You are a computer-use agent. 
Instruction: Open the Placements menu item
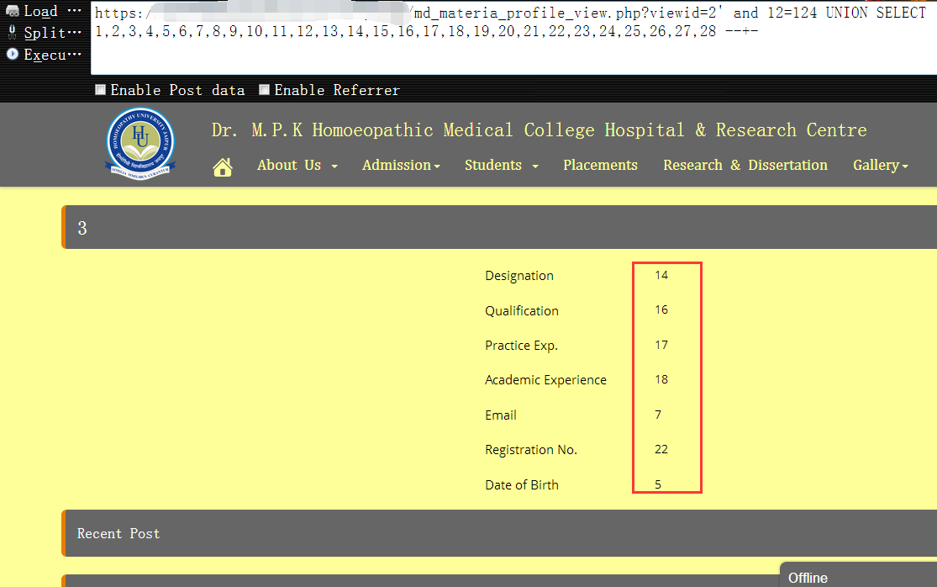click(x=600, y=165)
